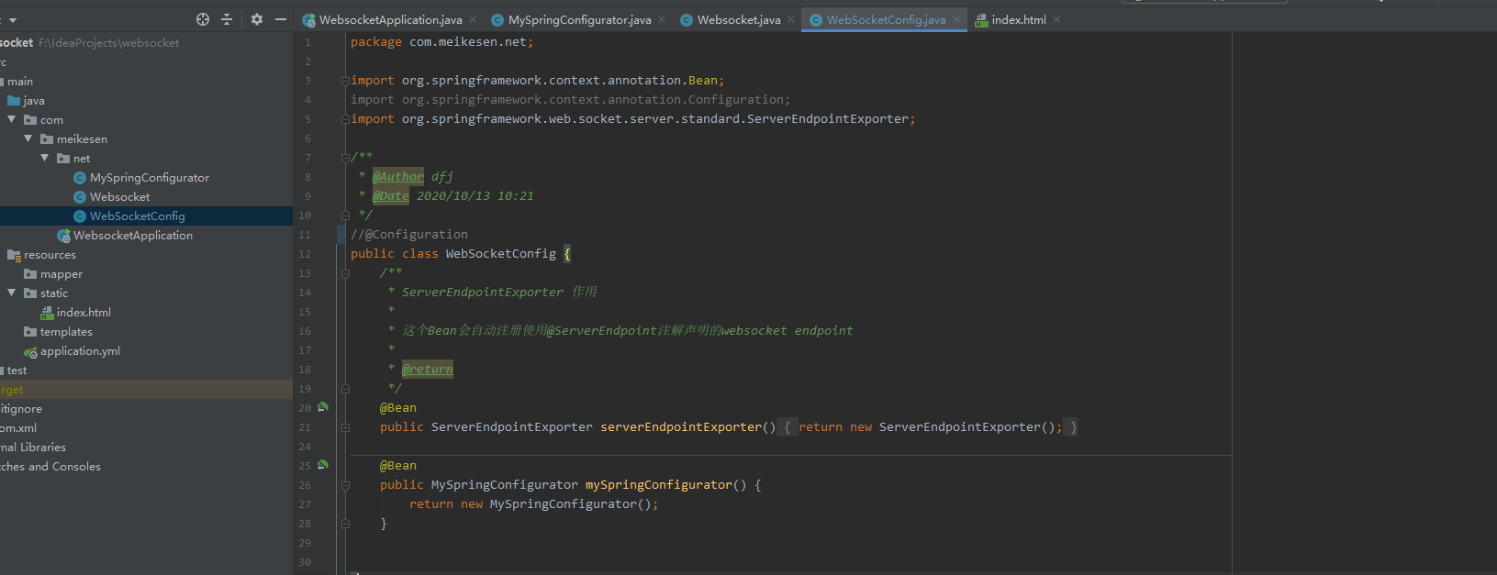Click the grayed-out Configuration import line

click(x=570, y=100)
